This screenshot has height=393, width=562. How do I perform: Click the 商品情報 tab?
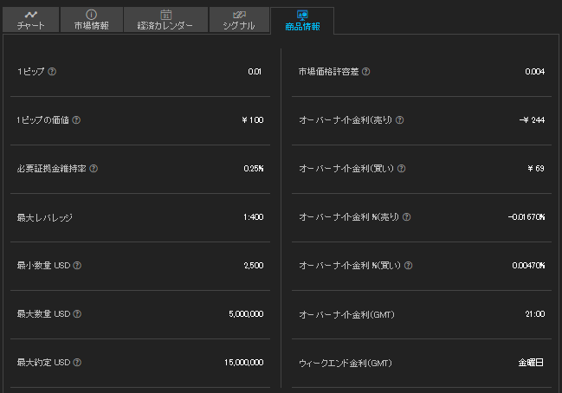point(302,21)
